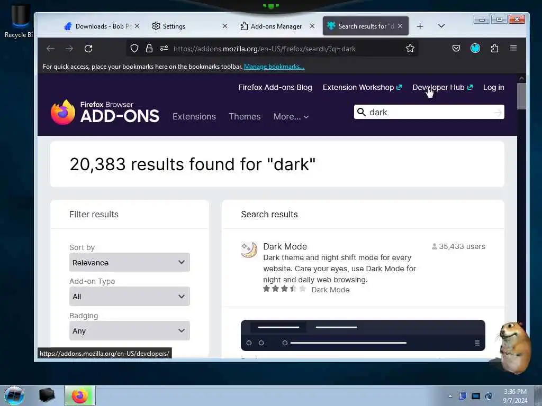Open the Manage bookmarks link
The image size is (542, 406).
pyautogui.click(x=274, y=67)
